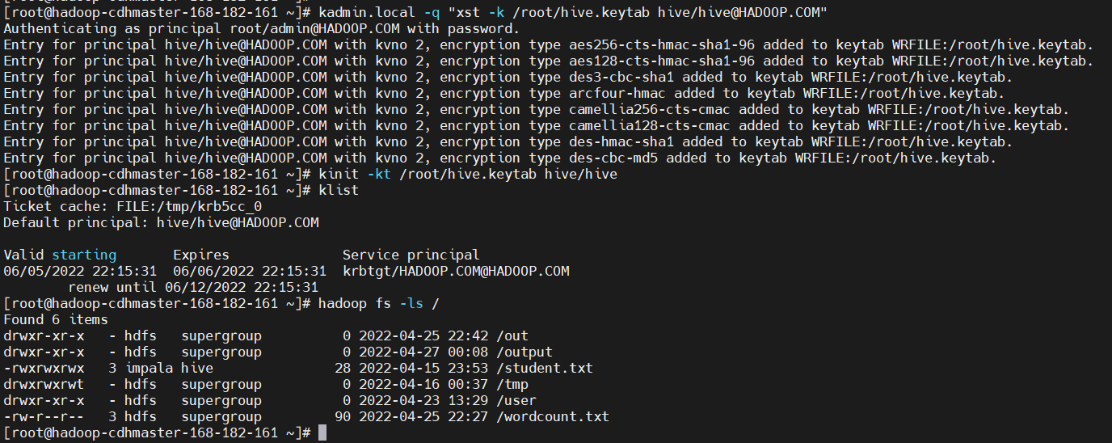Click the impala owner name in the listing
The height and width of the screenshot is (443, 1112).
click(148, 368)
